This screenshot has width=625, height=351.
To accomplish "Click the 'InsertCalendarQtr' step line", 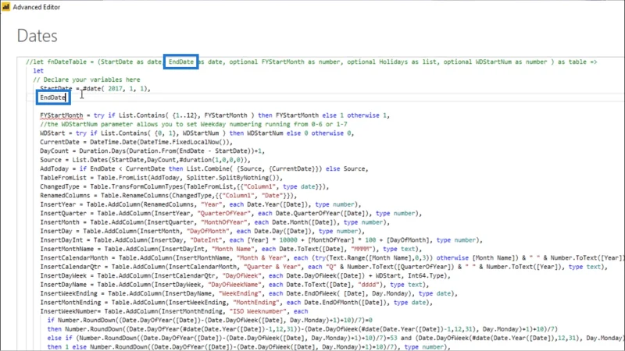I will (323, 267).
